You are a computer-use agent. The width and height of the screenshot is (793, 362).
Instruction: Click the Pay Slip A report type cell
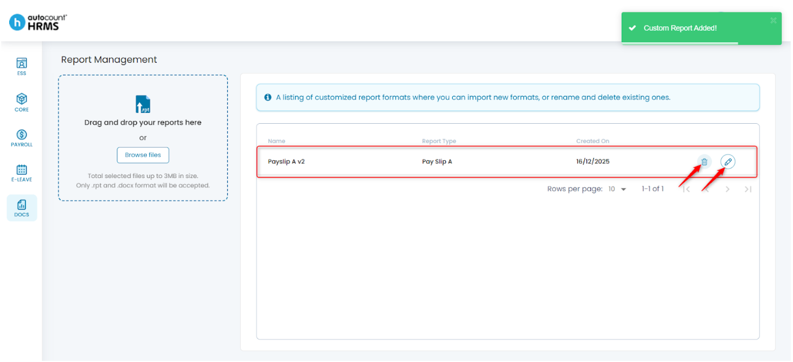pyautogui.click(x=437, y=161)
